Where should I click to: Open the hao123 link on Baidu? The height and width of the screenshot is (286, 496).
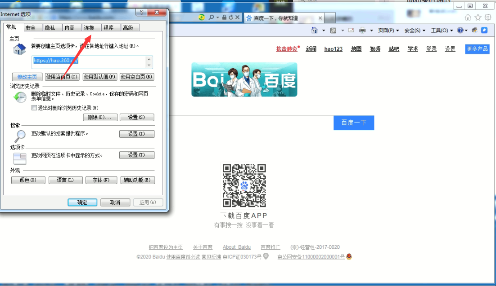tap(334, 49)
